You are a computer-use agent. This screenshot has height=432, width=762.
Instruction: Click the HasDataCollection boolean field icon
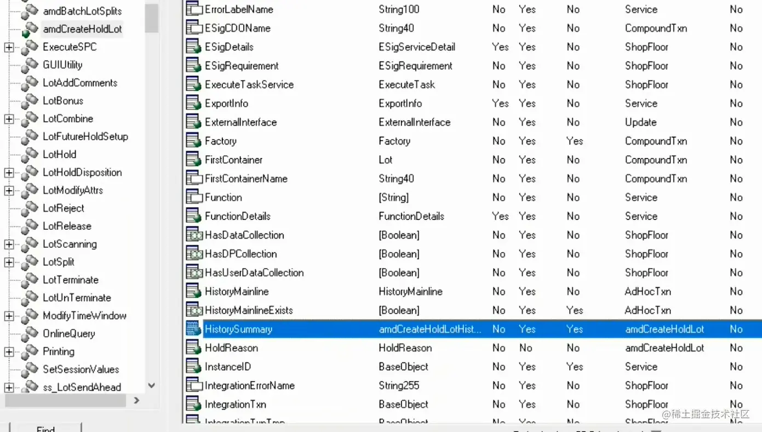[x=193, y=235]
